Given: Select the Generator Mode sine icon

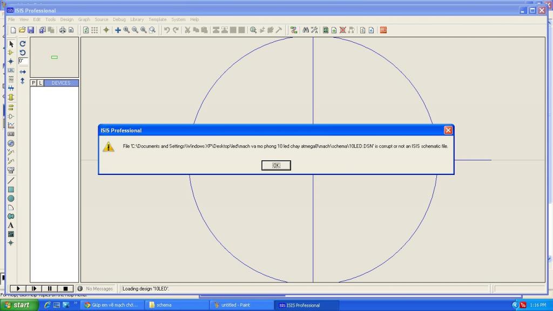Looking at the screenshot, I should (x=11, y=143).
